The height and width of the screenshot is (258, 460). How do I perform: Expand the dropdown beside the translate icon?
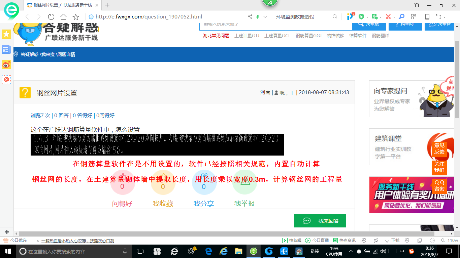381,17
